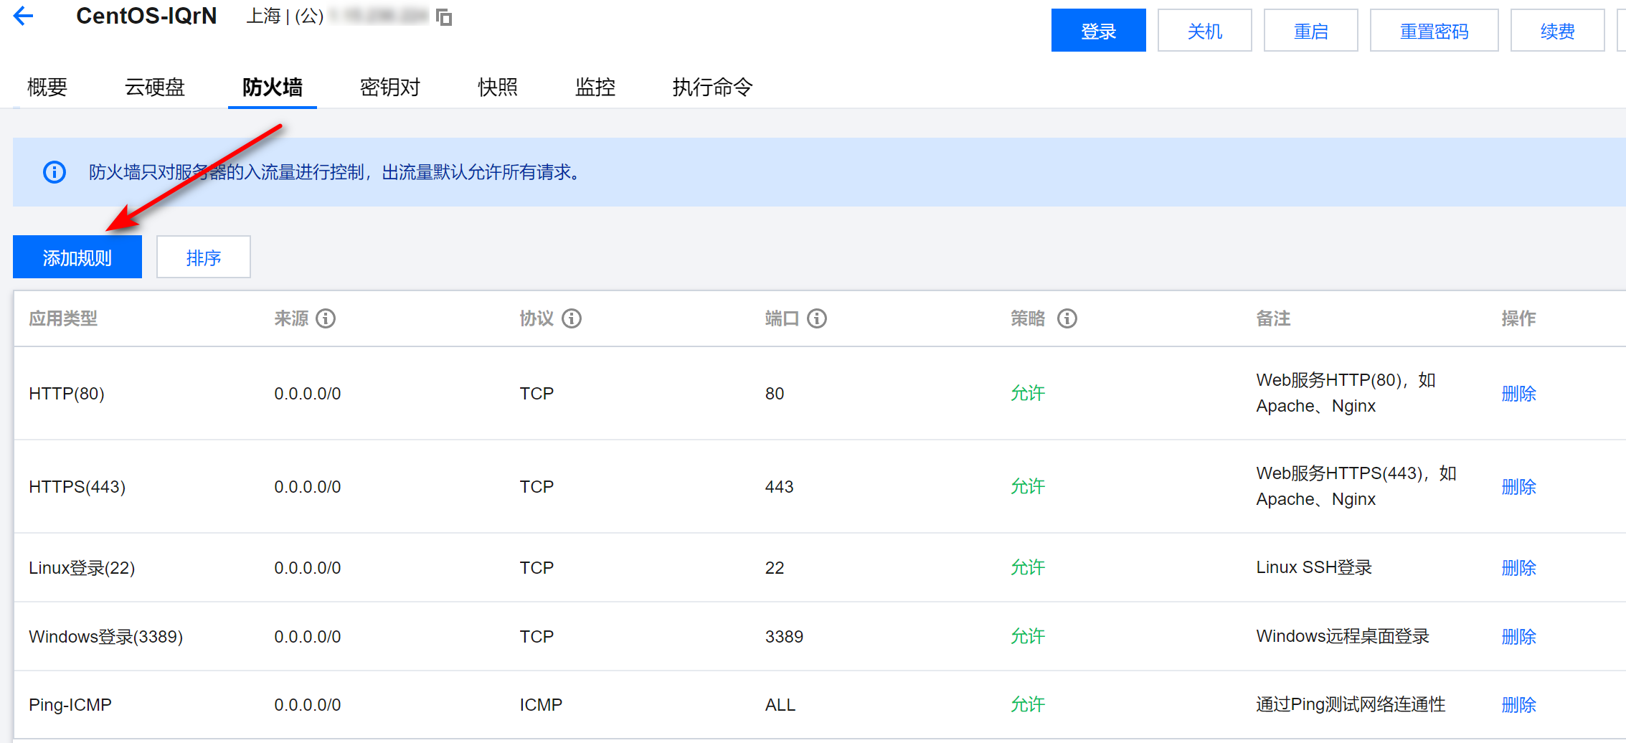This screenshot has width=1626, height=743.
Task: Delete the HTTPS(443) rule
Action: [1519, 487]
